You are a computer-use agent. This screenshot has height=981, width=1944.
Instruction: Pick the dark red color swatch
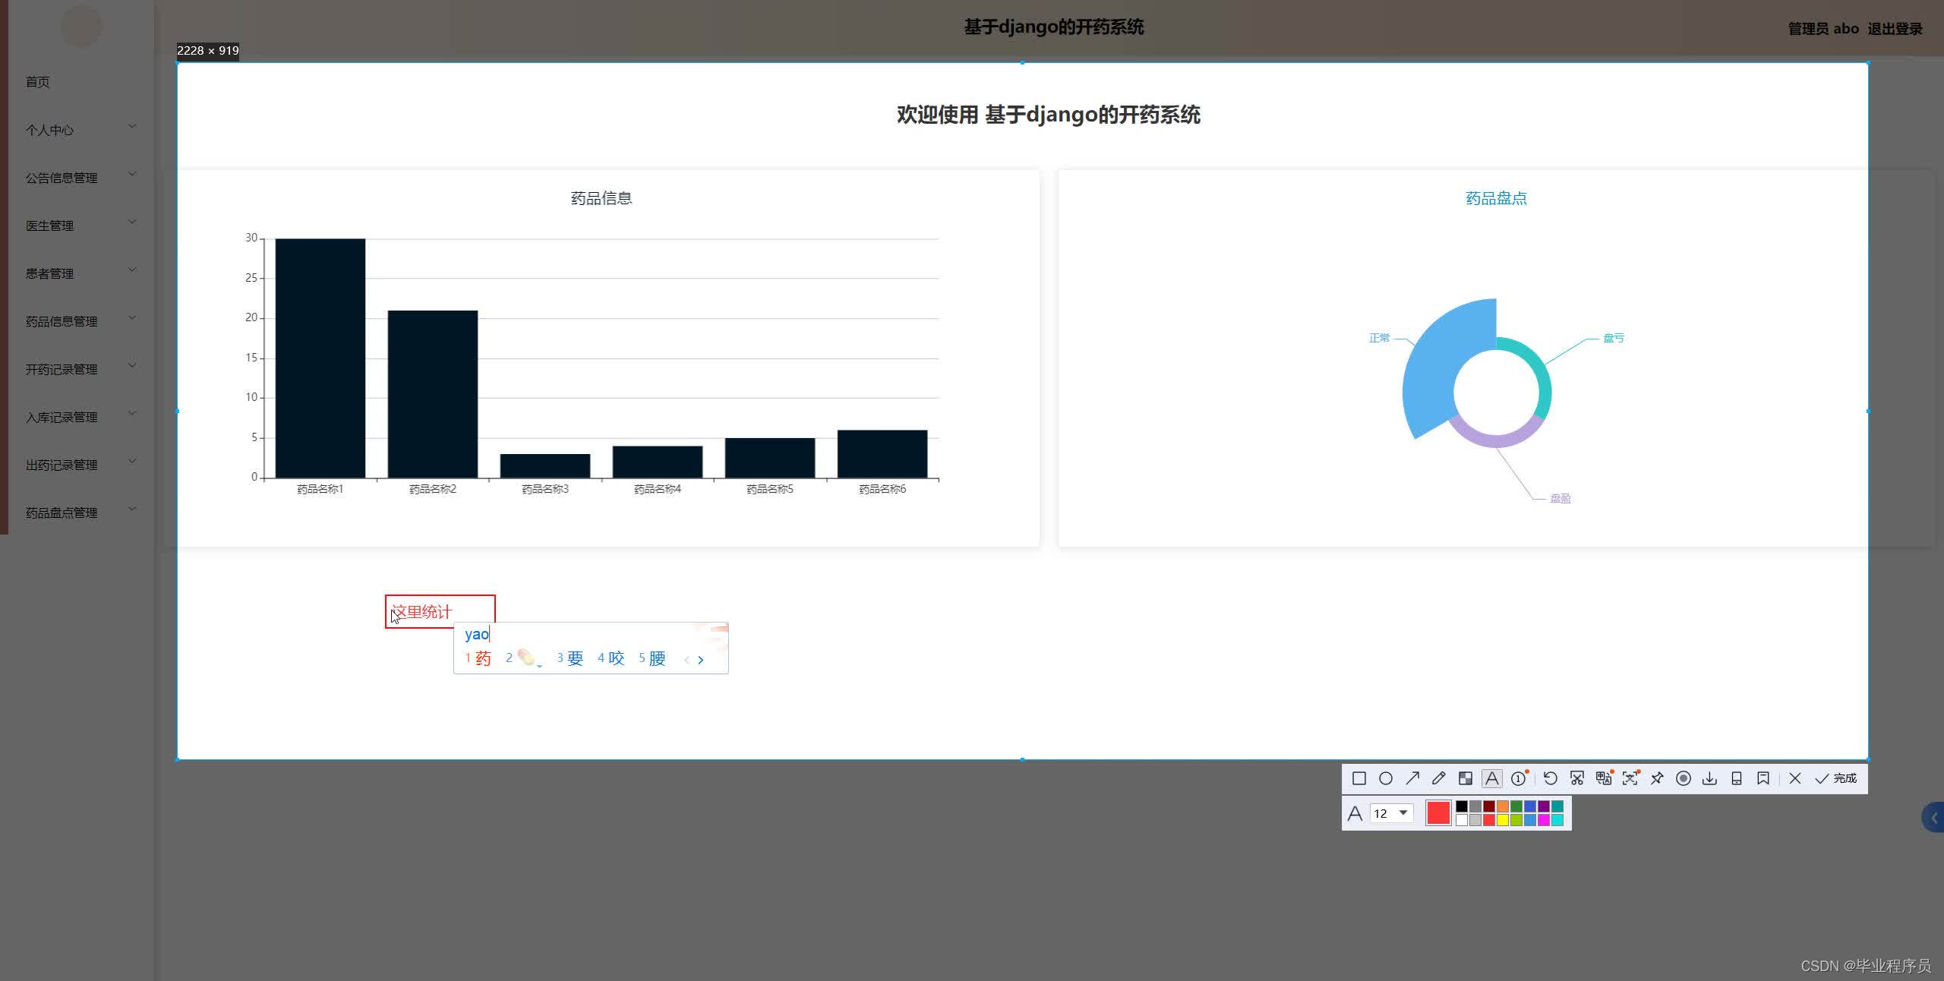tap(1489, 806)
